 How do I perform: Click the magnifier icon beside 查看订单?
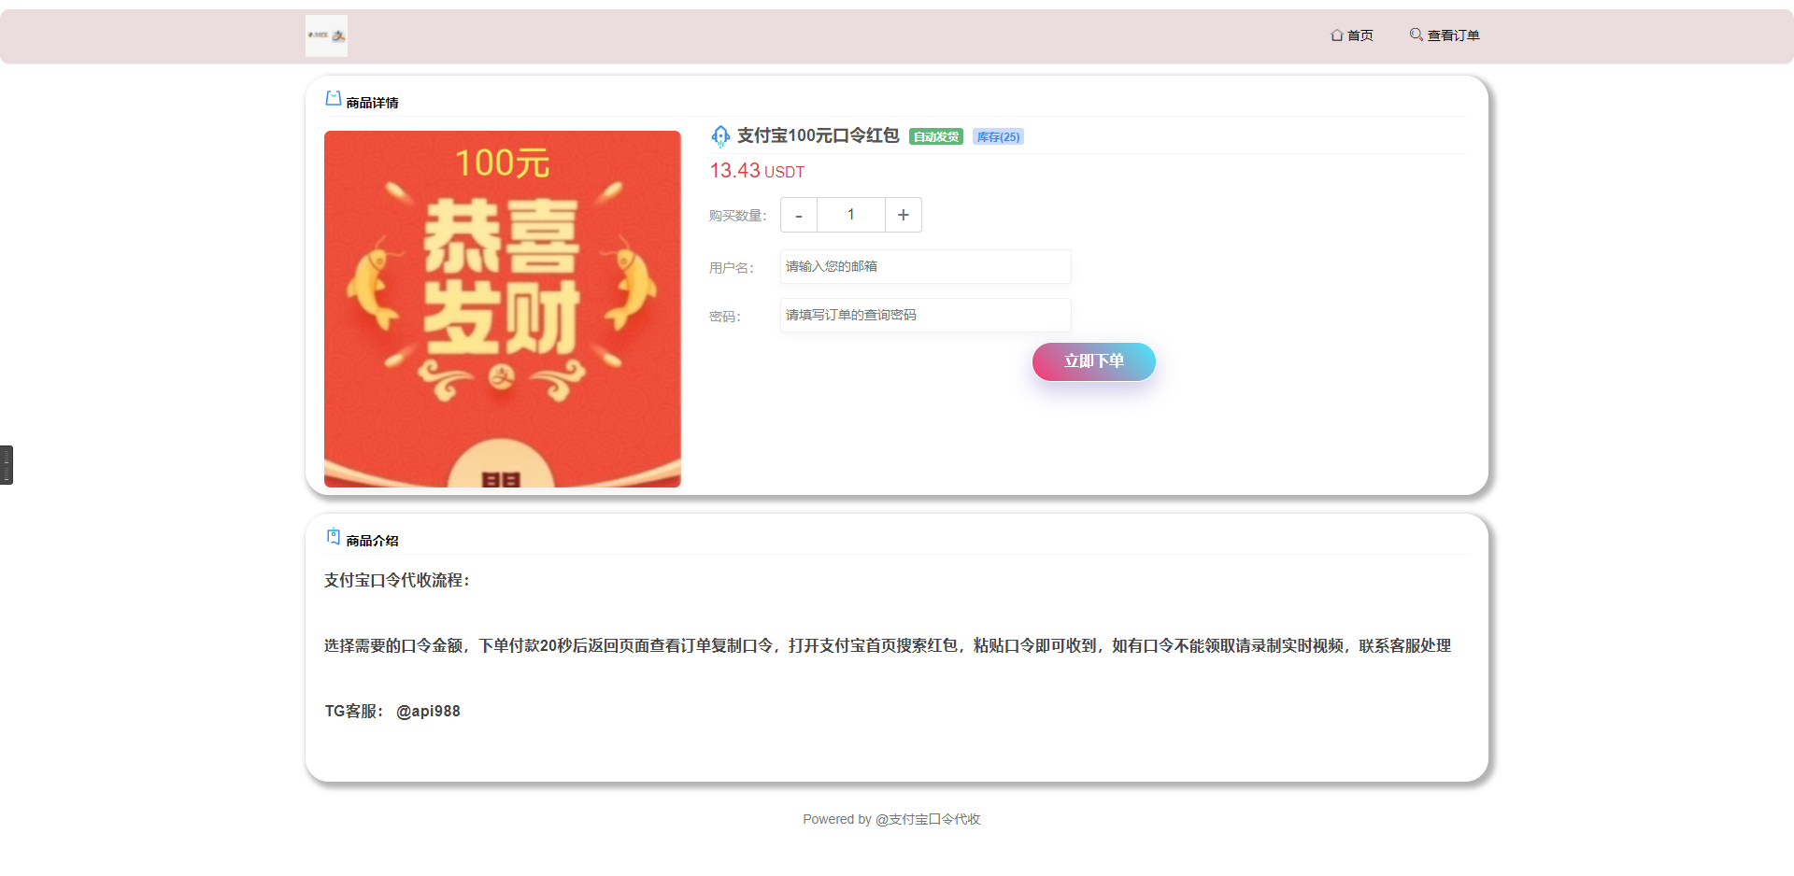1417,35
